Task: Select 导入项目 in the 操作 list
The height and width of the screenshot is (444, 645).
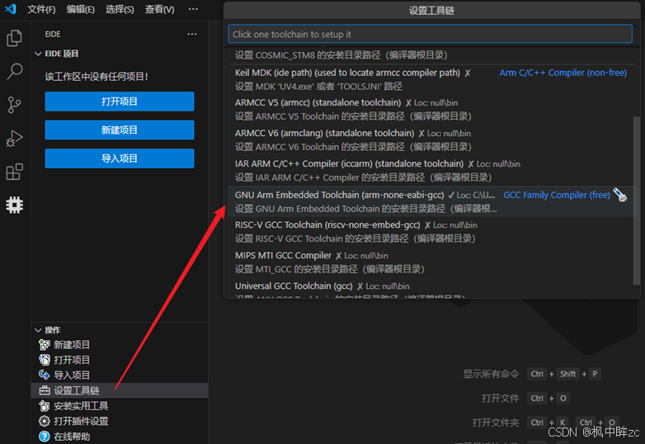Action: [x=120, y=375]
